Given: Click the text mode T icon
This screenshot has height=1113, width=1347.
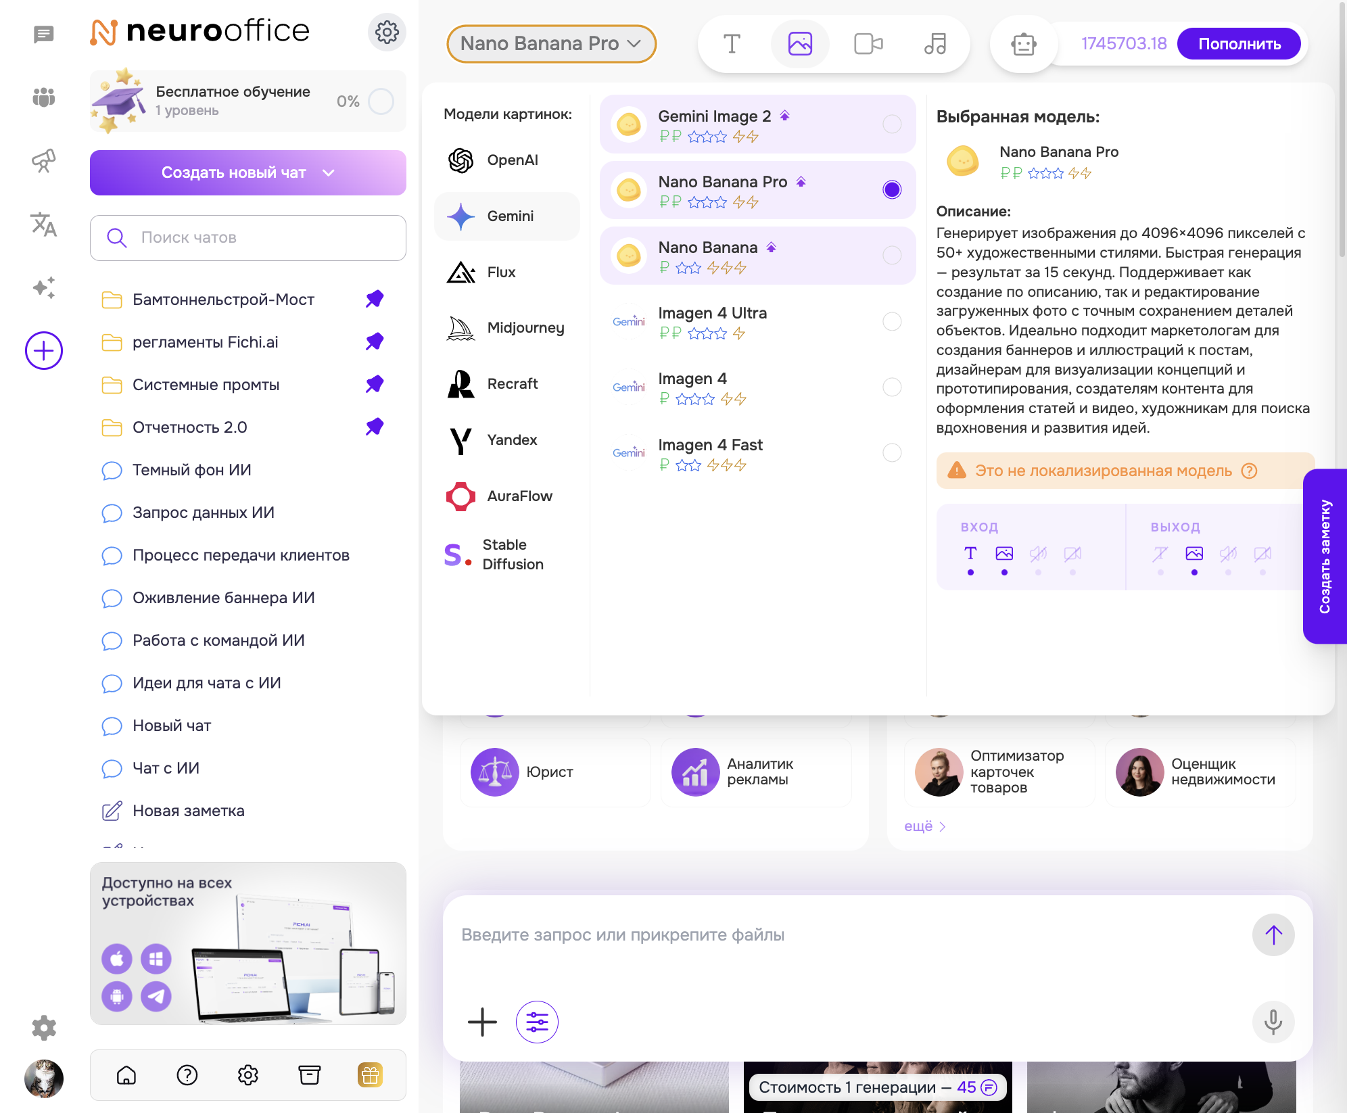Looking at the screenshot, I should click(732, 44).
